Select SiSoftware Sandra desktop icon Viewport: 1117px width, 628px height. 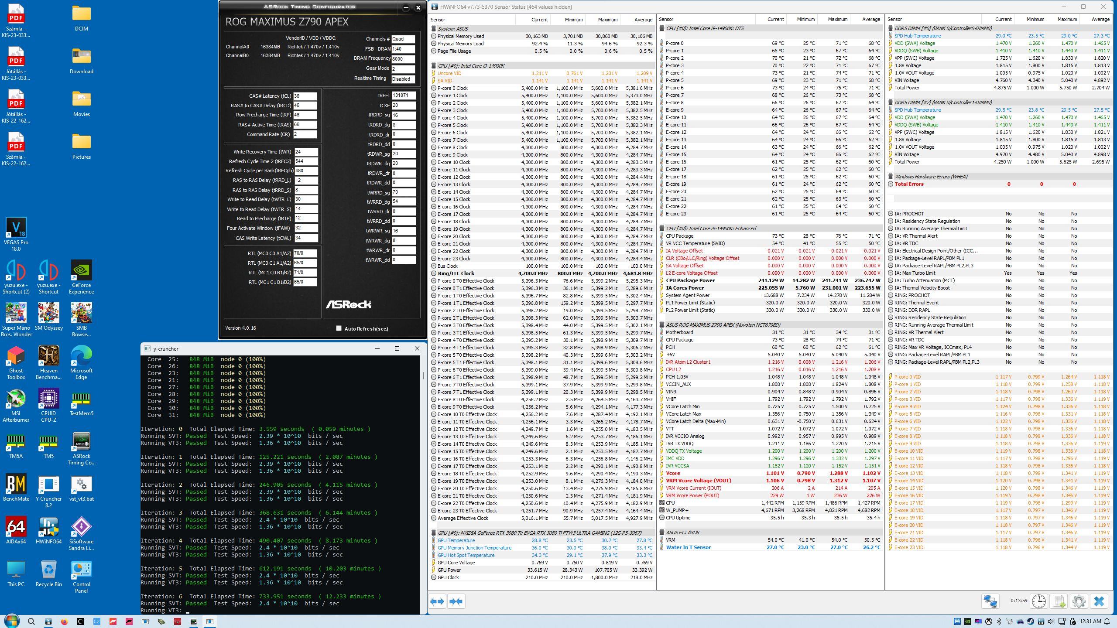pos(81,534)
